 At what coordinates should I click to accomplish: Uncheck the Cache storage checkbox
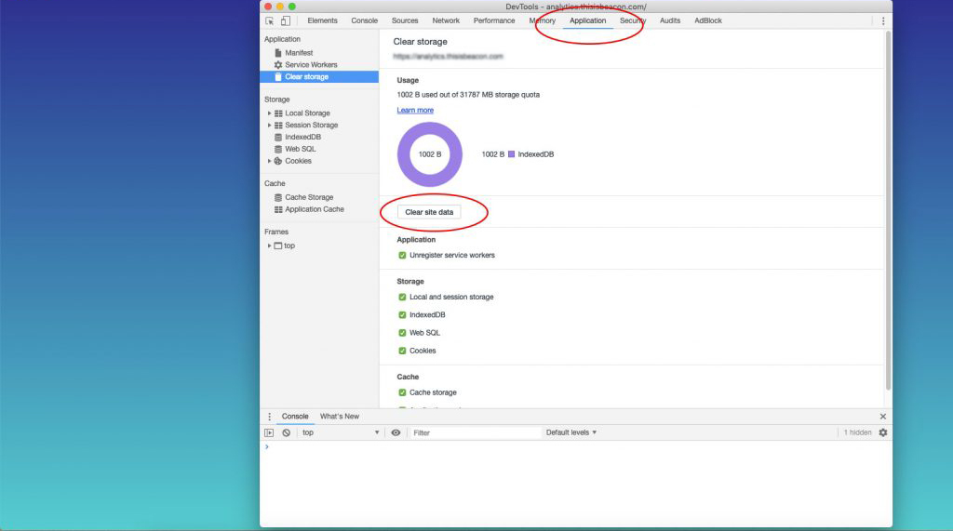pyautogui.click(x=402, y=392)
